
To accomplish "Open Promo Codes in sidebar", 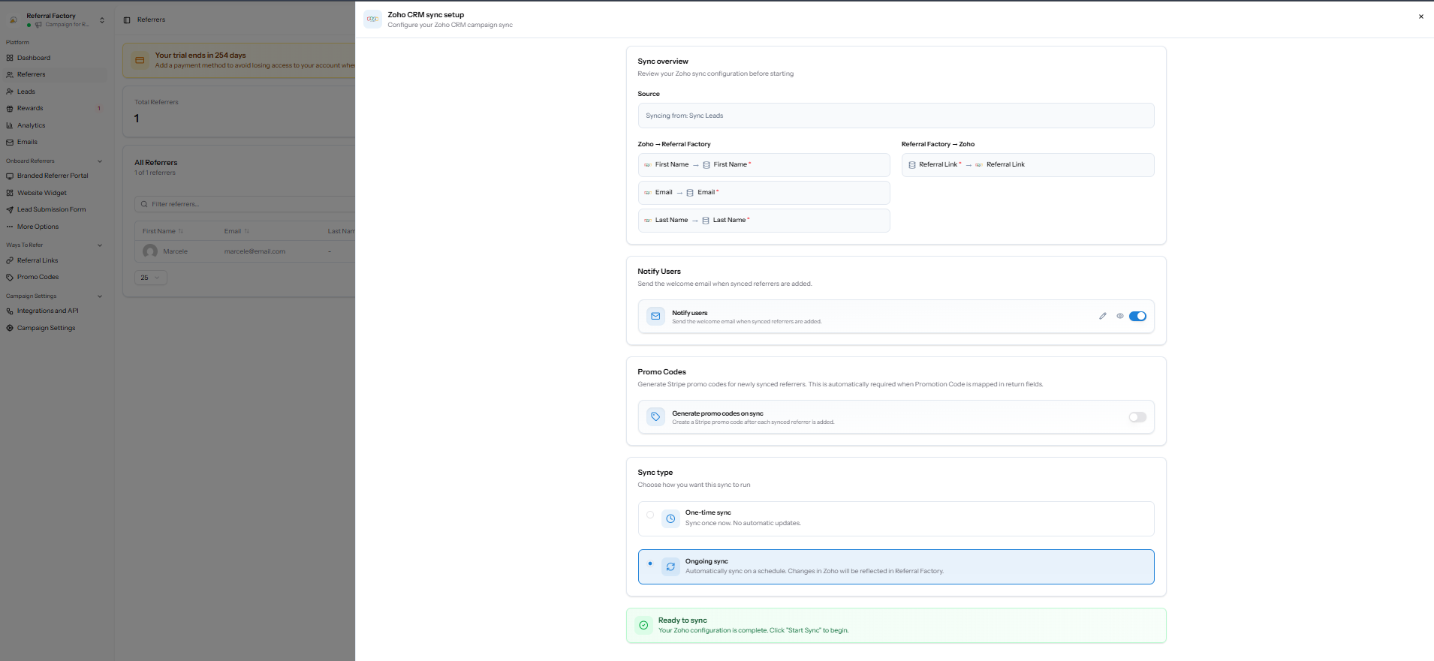I will point(38,277).
